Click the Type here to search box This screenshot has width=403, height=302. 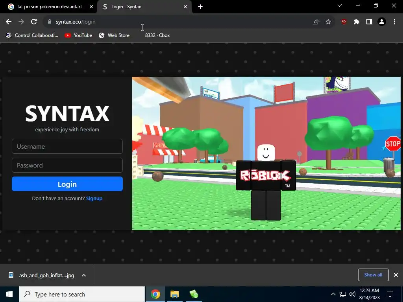[82, 294]
